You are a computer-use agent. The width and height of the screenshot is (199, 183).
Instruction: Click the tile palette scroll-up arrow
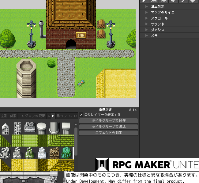pos(76,125)
